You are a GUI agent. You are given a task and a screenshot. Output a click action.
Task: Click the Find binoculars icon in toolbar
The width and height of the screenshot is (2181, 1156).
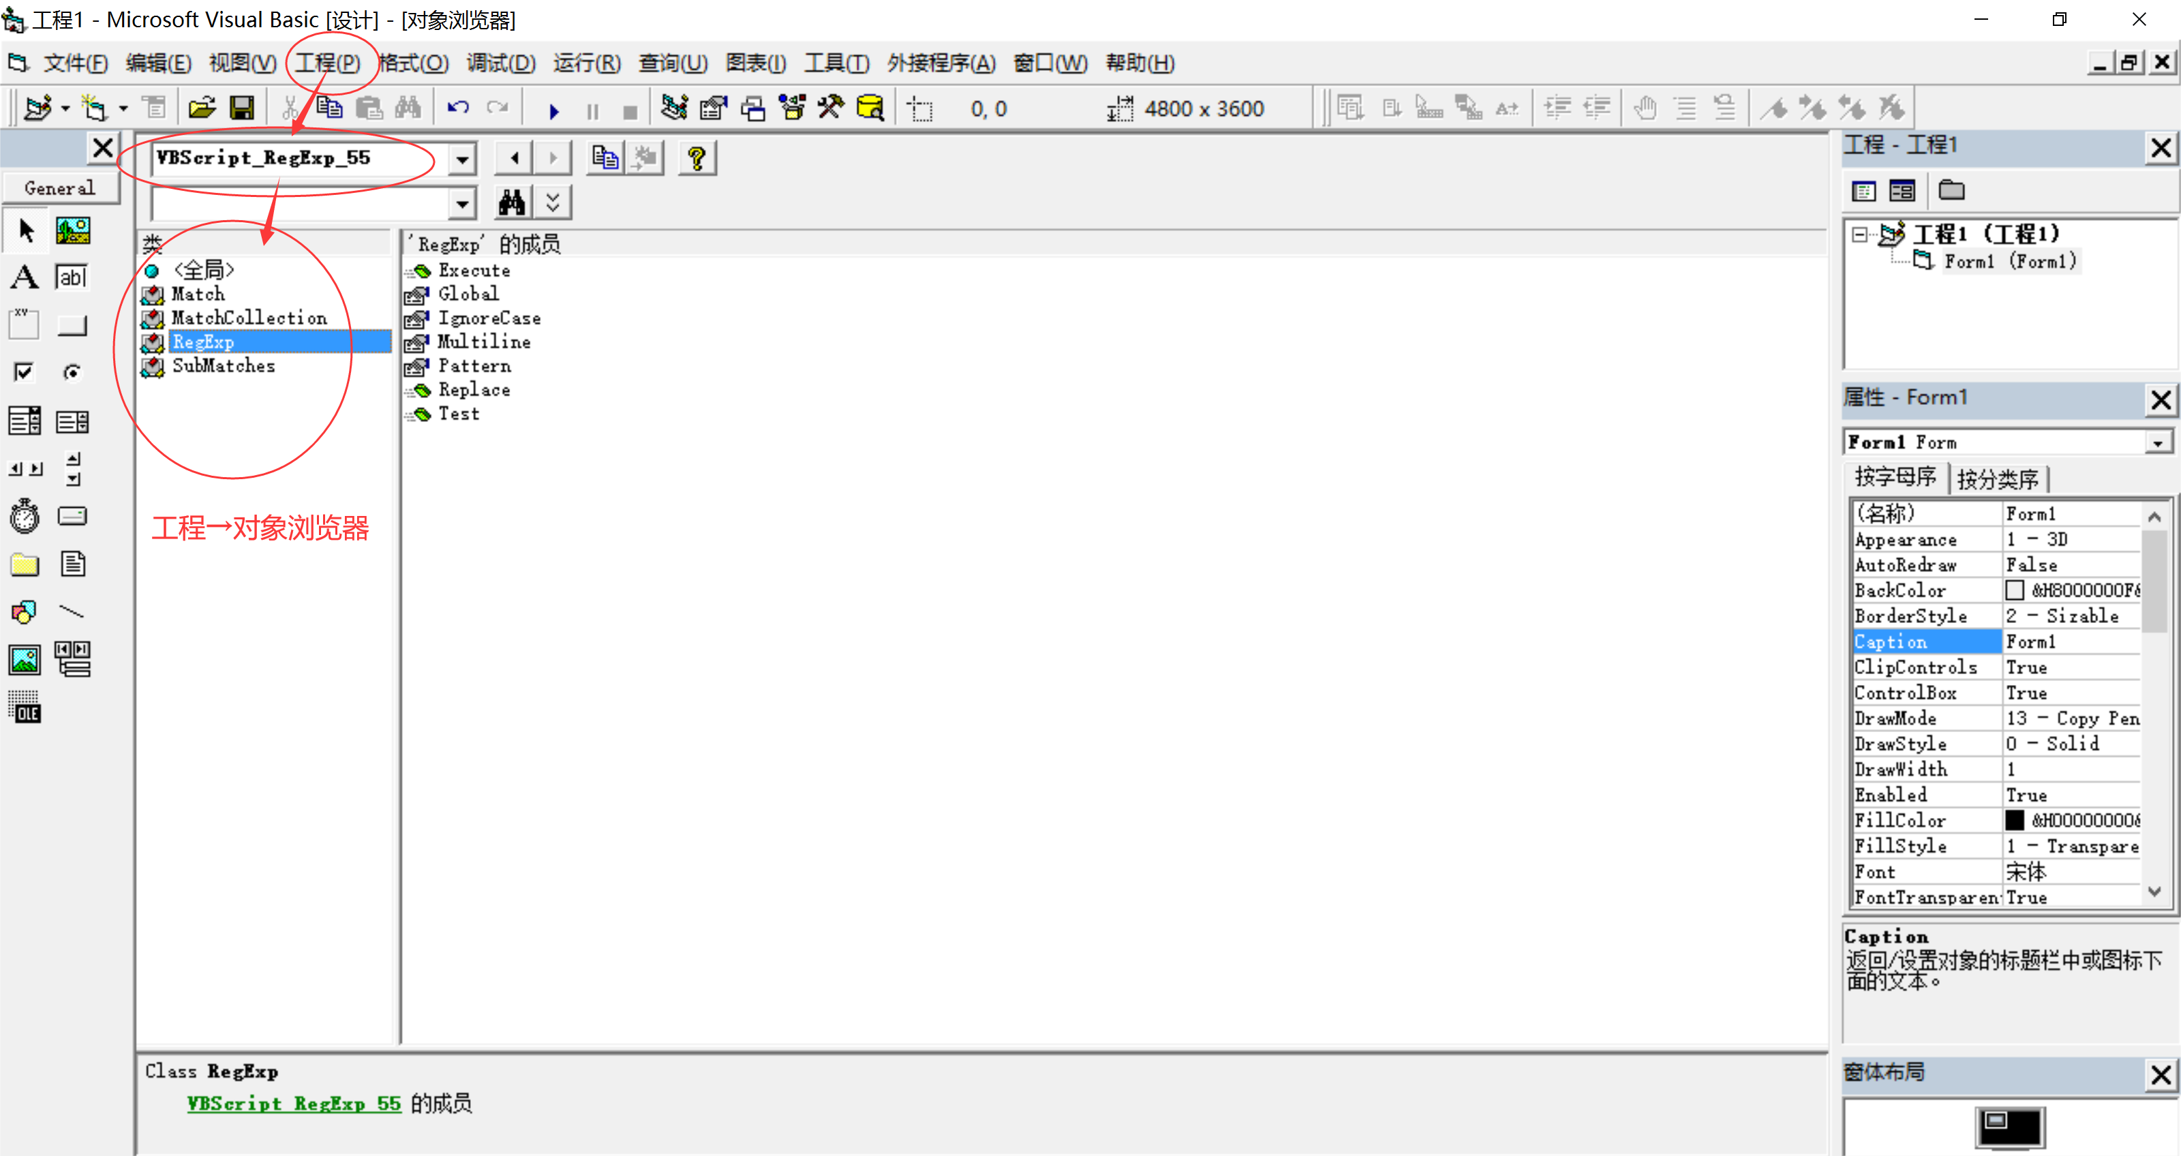point(408,108)
